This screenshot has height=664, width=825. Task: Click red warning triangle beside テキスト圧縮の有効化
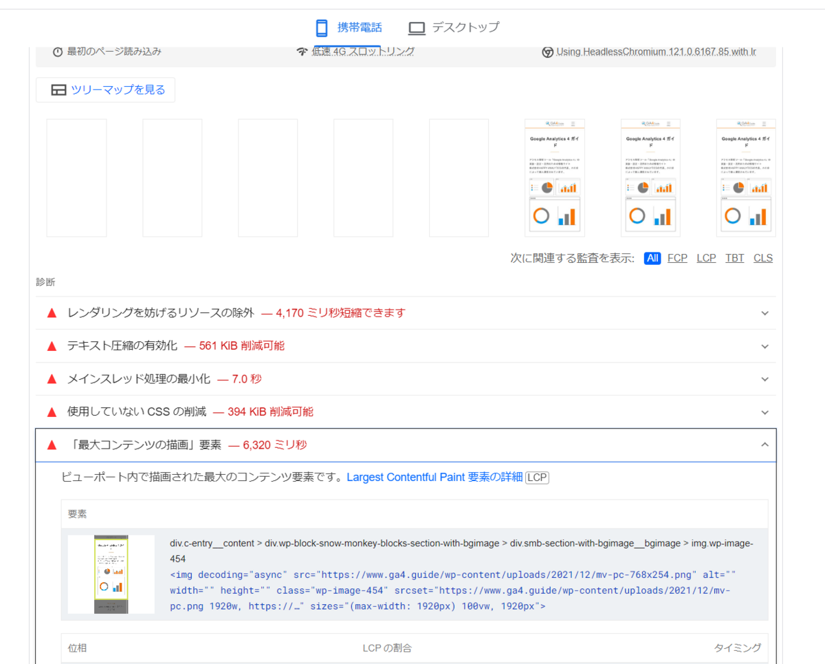pyautogui.click(x=51, y=346)
